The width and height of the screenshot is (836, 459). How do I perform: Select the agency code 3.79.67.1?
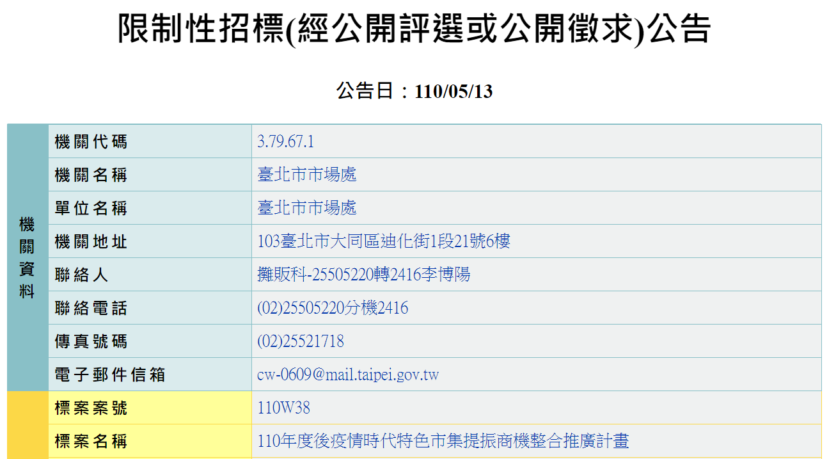[286, 141]
